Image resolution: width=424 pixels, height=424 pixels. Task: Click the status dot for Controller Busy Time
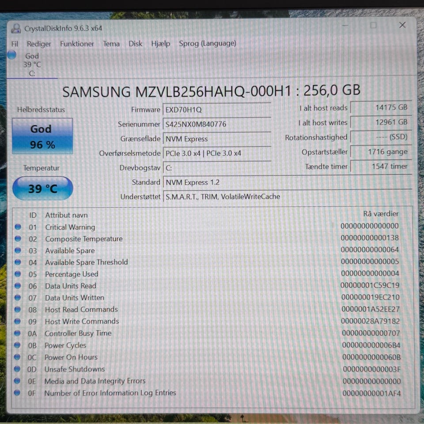coord(17,333)
